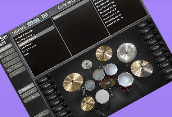The height and width of the screenshot is (117, 172).
Task: Click the kick drum in the kit center
Action: tap(108, 83)
